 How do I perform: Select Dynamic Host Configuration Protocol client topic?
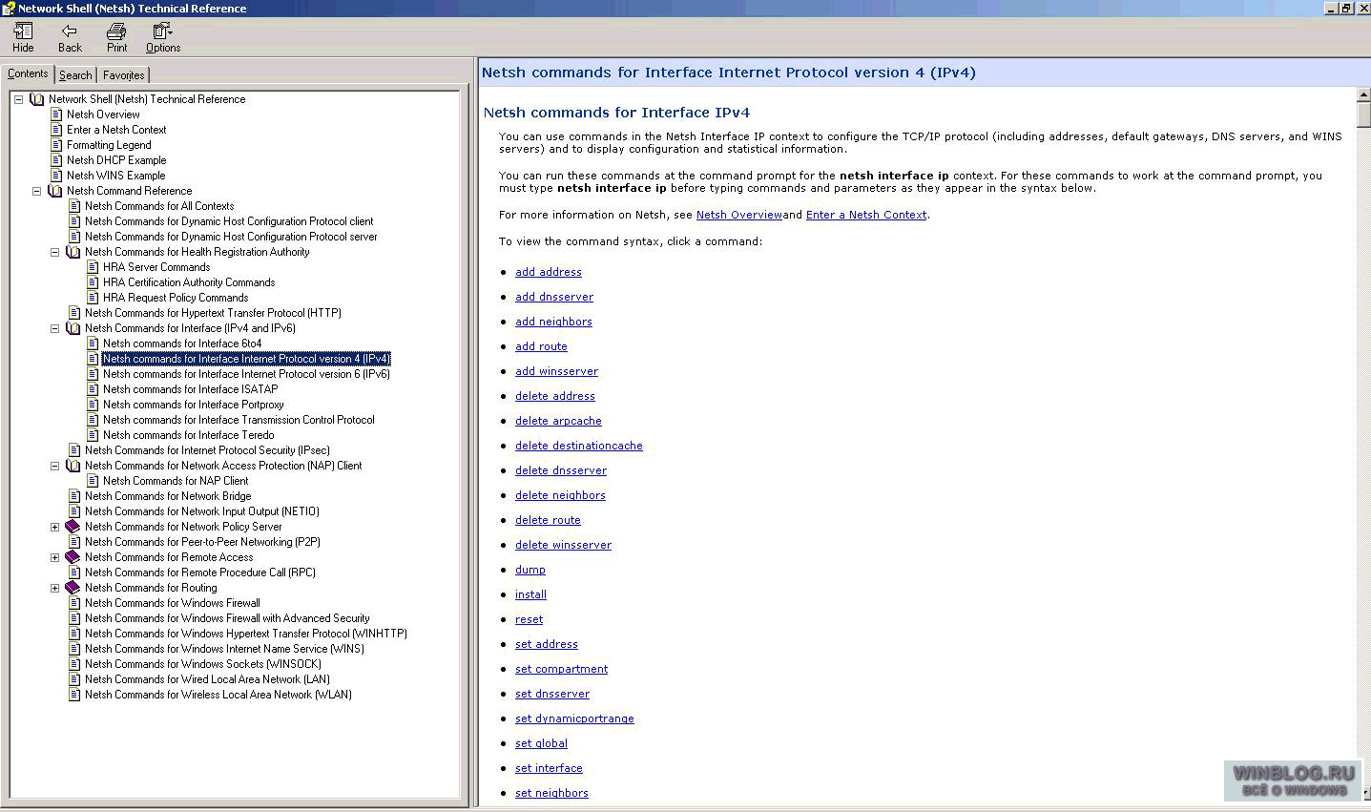pos(229,221)
